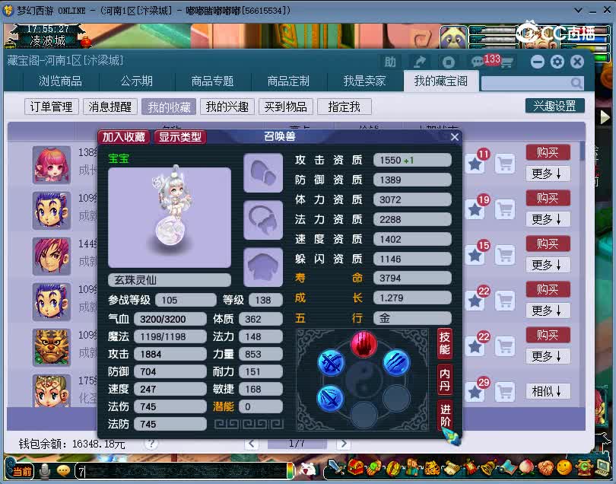This screenshot has height=484, width=616.
Task: Toggle favorite star showing 15
Action: tap(475, 254)
